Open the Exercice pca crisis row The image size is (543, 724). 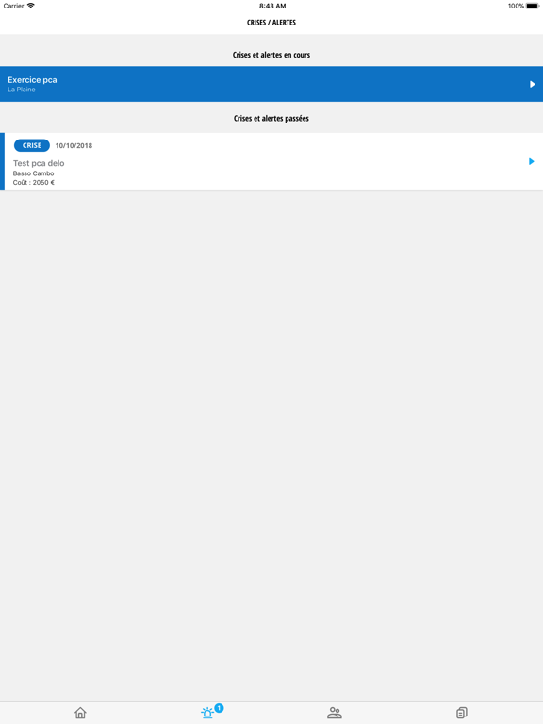pyautogui.click(x=271, y=84)
